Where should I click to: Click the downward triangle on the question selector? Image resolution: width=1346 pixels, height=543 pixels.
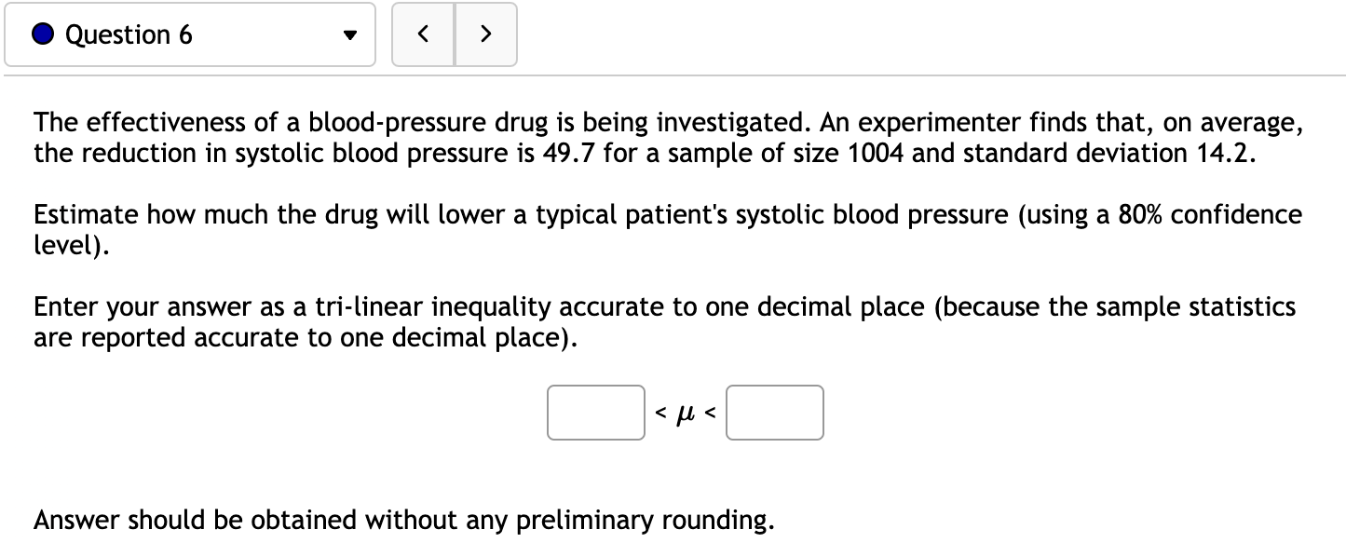pos(349,34)
